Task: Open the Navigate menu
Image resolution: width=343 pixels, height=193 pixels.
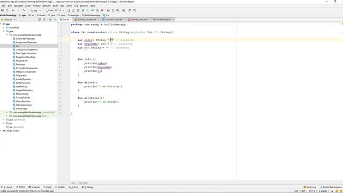Action: click(19, 6)
